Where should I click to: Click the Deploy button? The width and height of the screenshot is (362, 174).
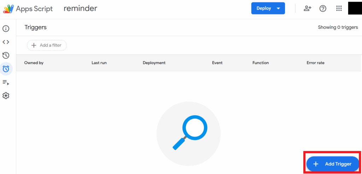coord(268,8)
